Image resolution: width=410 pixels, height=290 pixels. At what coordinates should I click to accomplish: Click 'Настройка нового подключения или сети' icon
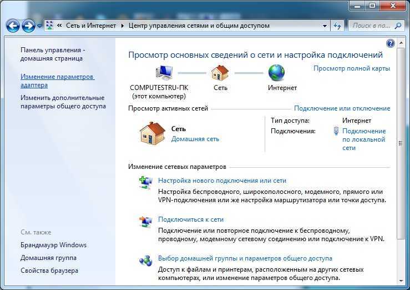click(x=145, y=183)
